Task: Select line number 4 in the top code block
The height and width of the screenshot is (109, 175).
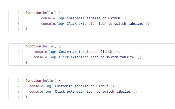Action: [18, 29]
